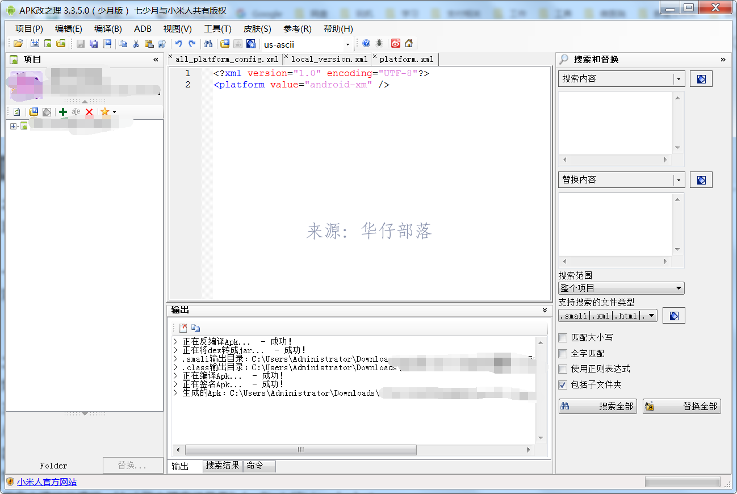Image resolution: width=737 pixels, height=494 pixels.
Task: Click the 搜索全部 button
Action: [x=598, y=406]
